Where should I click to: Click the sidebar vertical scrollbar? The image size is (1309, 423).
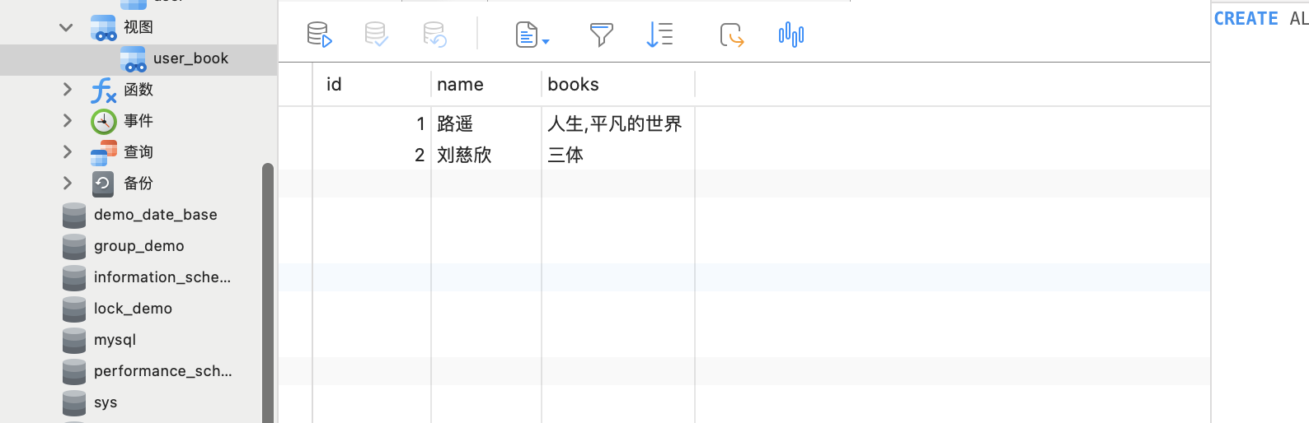click(268, 293)
